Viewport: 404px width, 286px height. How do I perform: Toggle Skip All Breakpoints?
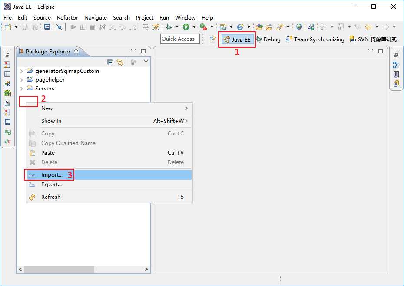click(59, 27)
